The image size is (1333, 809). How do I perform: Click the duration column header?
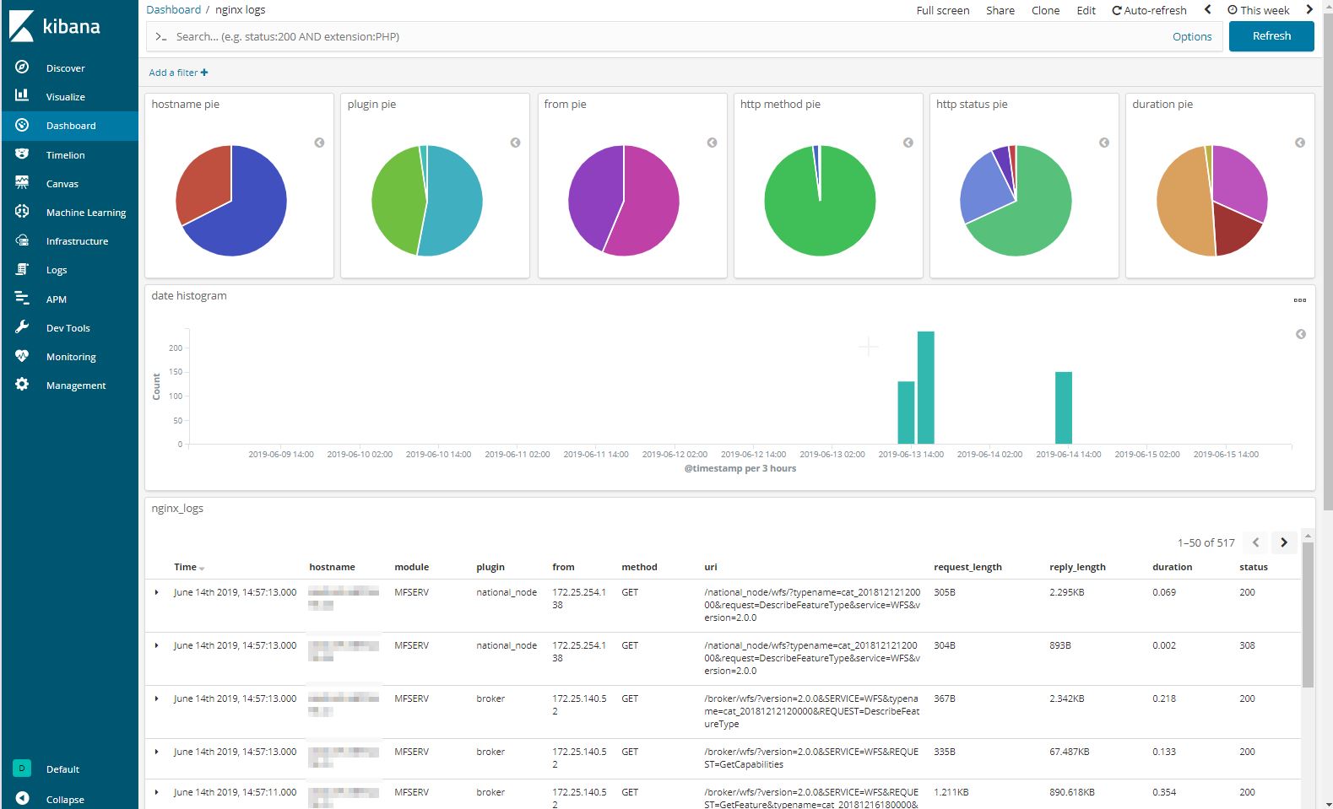(x=1172, y=567)
